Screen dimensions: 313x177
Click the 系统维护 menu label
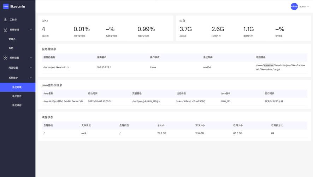(x=13, y=78)
